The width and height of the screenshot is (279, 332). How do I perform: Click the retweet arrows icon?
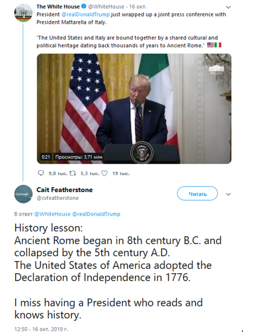73,173
